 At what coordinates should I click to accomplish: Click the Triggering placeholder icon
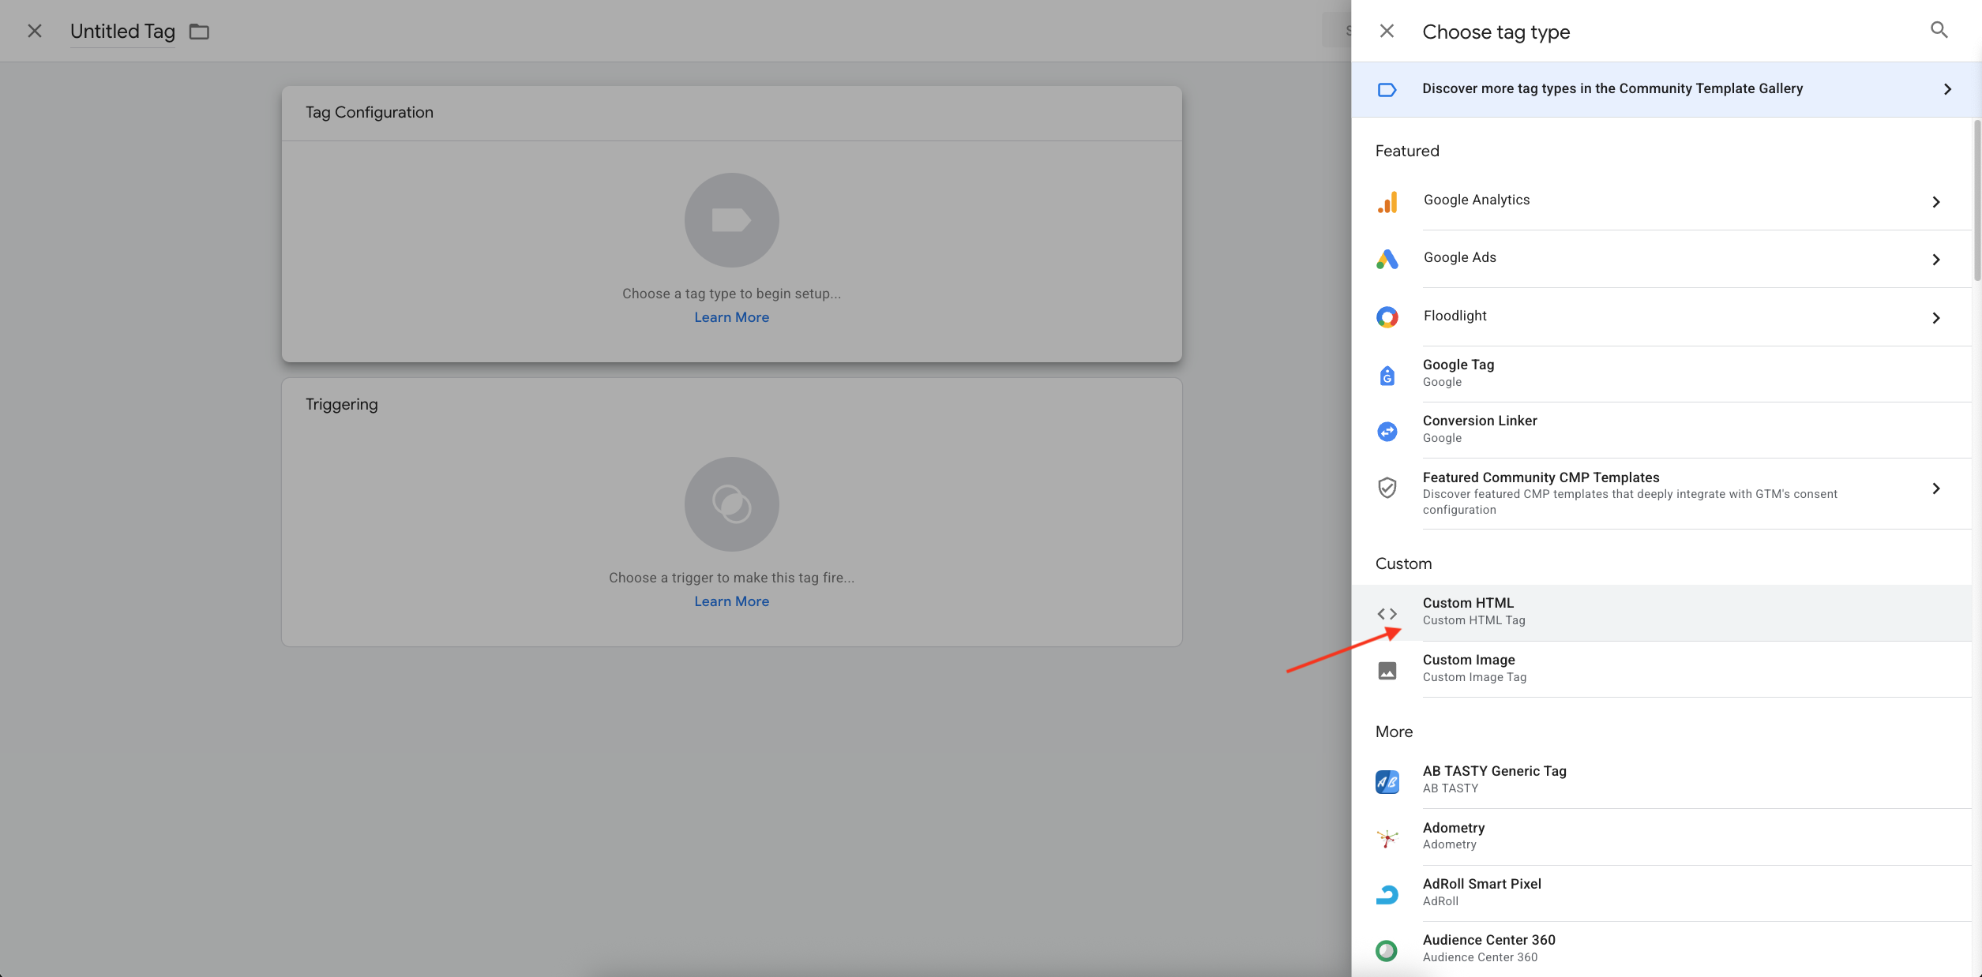[x=731, y=504]
